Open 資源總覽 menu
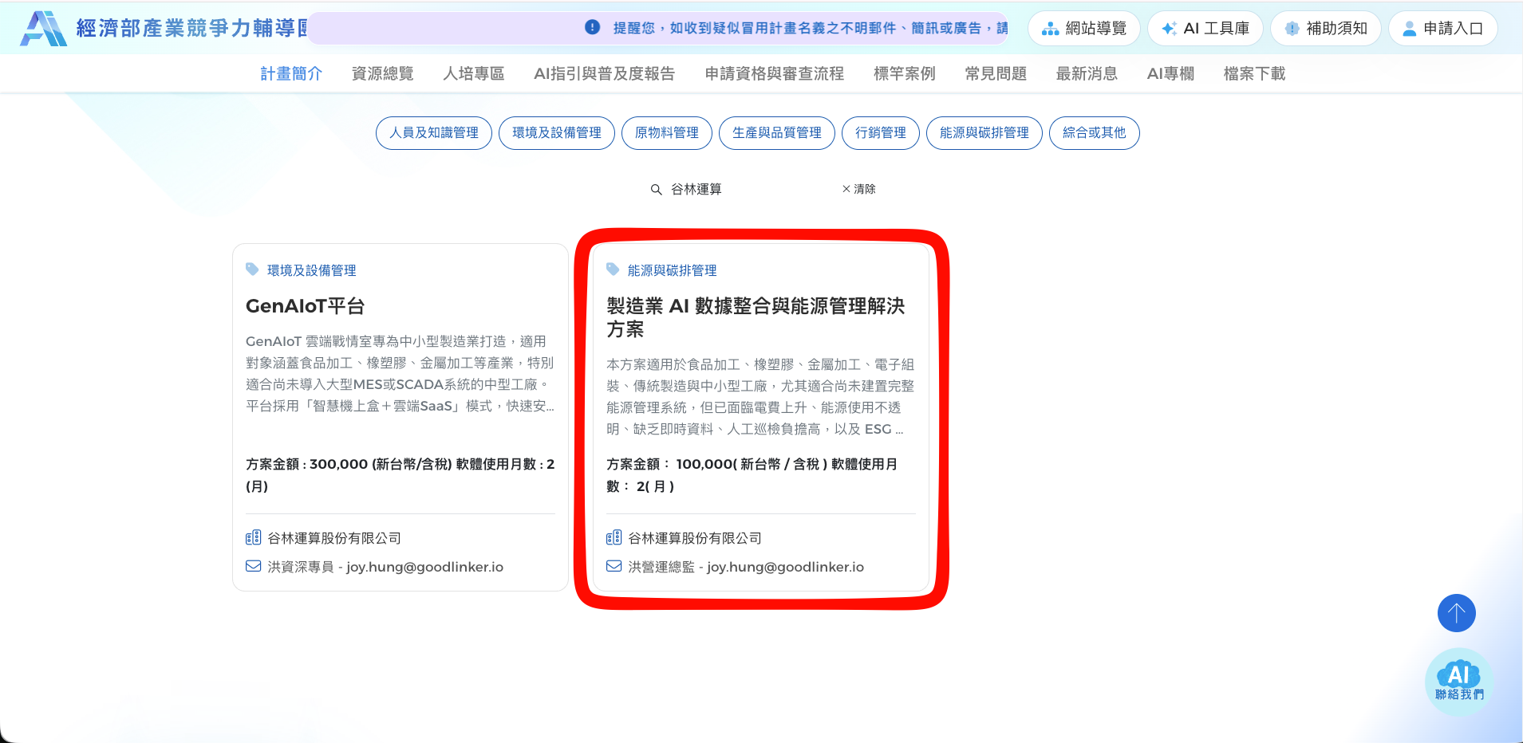This screenshot has height=743, width=1523. (382, 73)
